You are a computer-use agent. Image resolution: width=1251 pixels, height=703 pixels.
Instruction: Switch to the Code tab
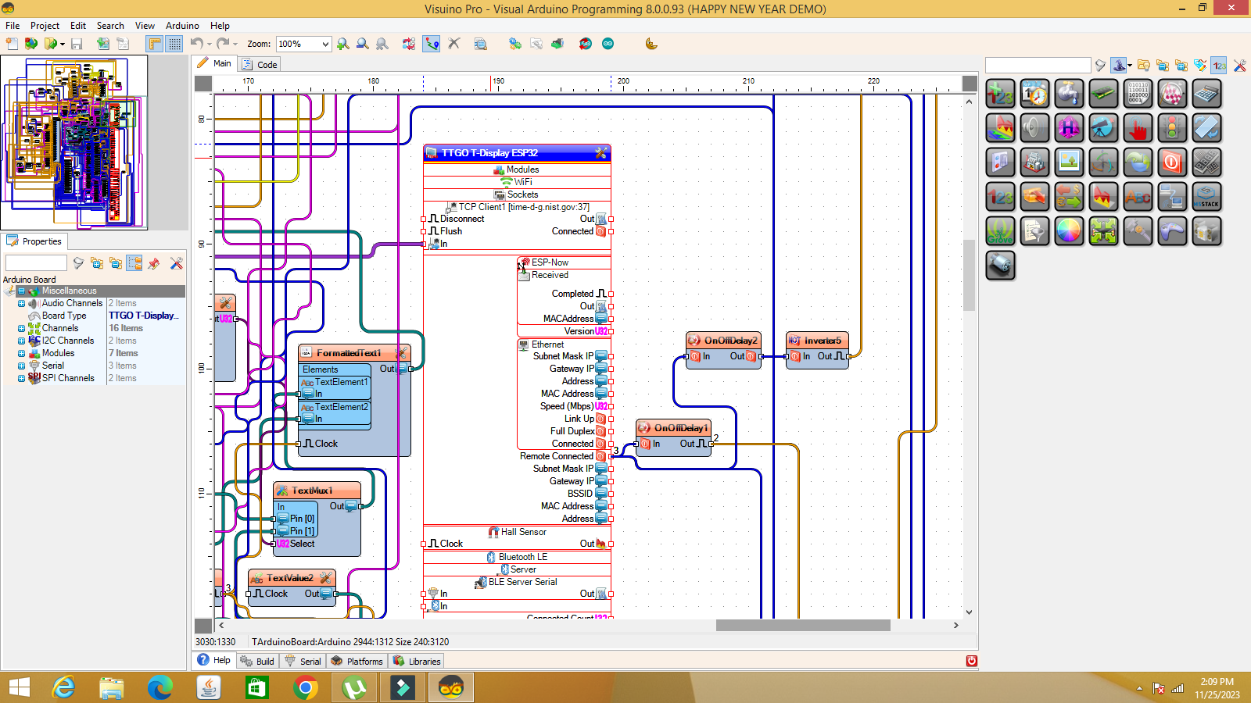click(x=260, y=64)
